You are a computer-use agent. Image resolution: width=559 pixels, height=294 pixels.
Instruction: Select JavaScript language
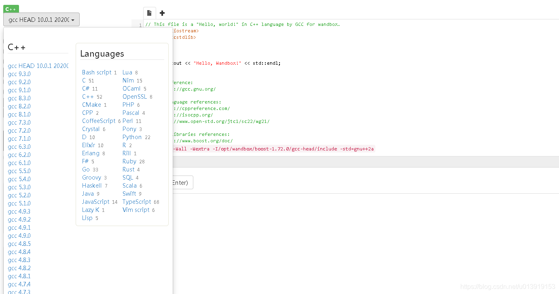pyautogui.click(x=96, y=202)
